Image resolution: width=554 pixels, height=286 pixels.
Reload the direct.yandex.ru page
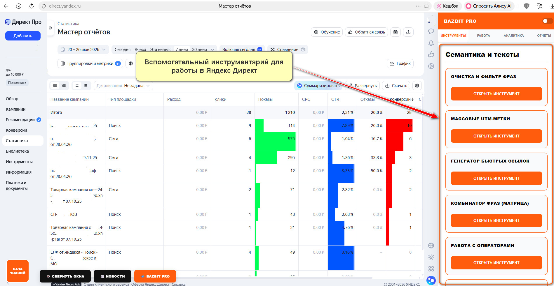click(32, 6)
